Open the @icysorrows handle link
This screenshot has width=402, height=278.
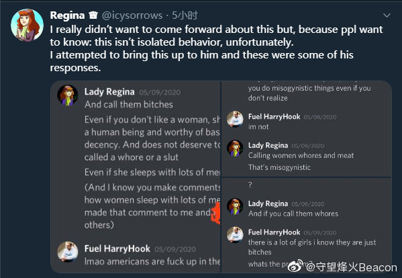click(x=132, y=15)
